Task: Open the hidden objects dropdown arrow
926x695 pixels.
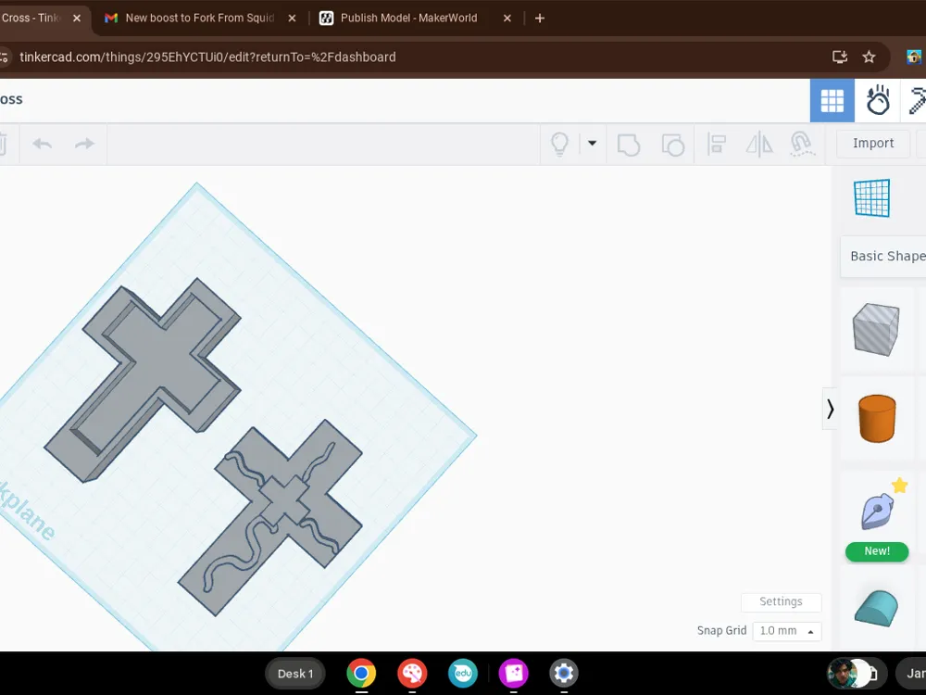Action: pos(592,144)
